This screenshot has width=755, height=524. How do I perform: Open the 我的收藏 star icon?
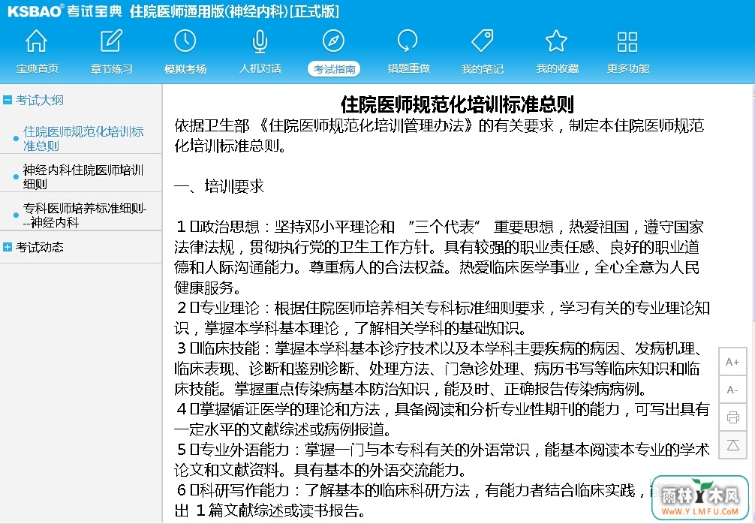coord(557,41)
